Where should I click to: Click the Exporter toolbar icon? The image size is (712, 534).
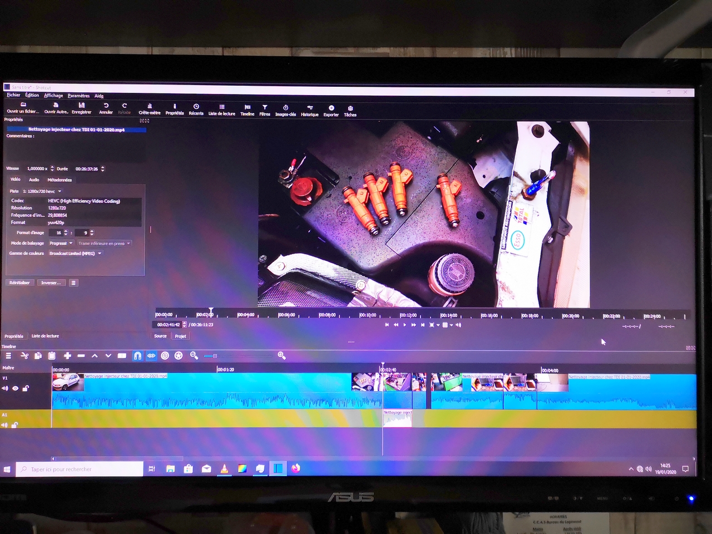tap(331, 110)
